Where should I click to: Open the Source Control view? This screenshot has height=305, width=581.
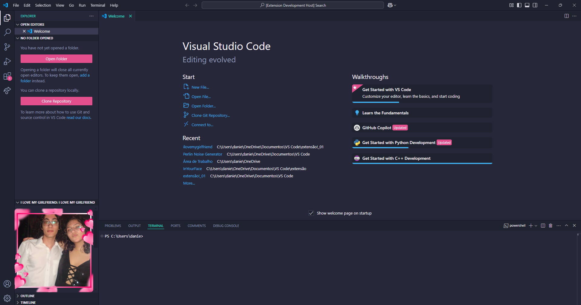(x=7, y=47)
